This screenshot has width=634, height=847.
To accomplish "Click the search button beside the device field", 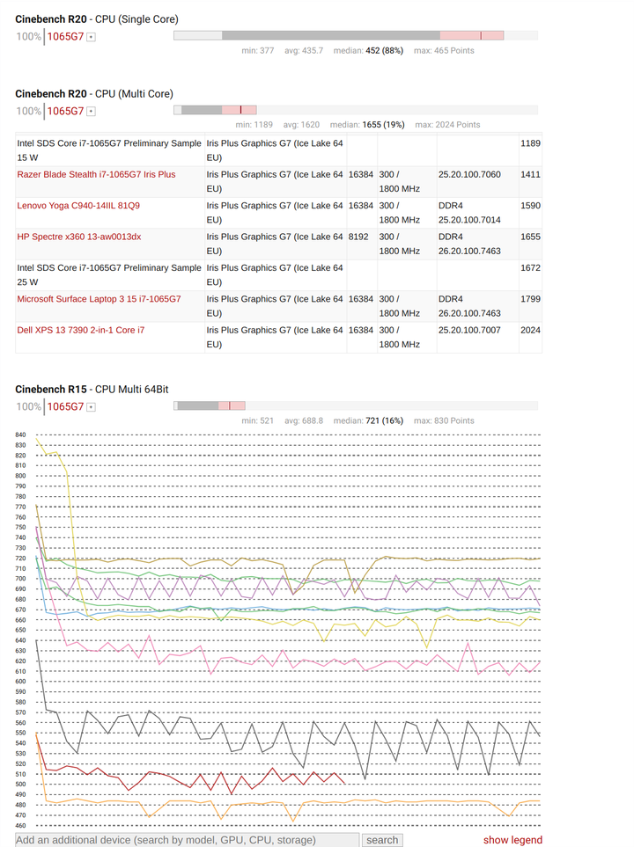I will coord(382,840).
